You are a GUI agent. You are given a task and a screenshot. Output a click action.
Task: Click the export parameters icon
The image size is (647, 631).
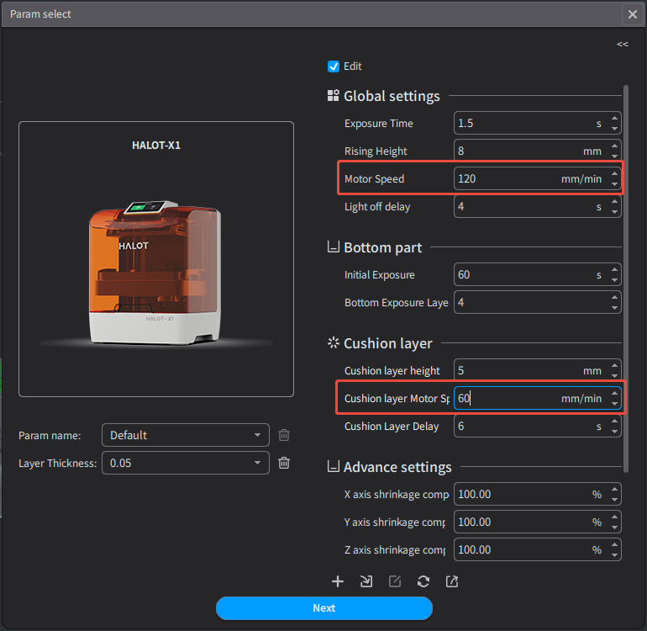[x=452, y=581]
